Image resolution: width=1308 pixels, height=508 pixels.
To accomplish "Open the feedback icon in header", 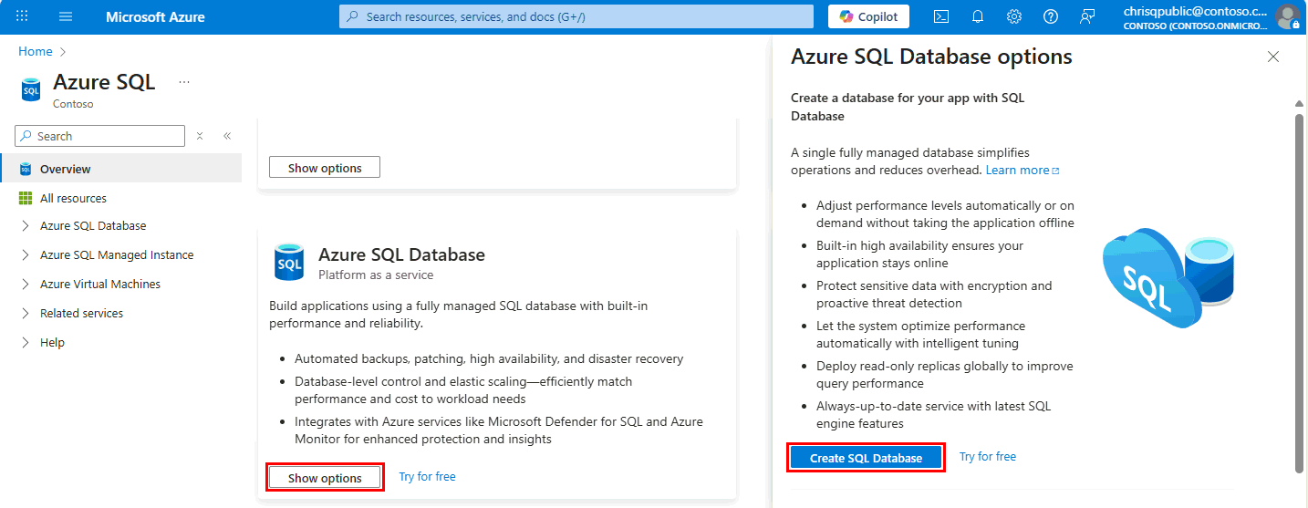I will 1086,16.
